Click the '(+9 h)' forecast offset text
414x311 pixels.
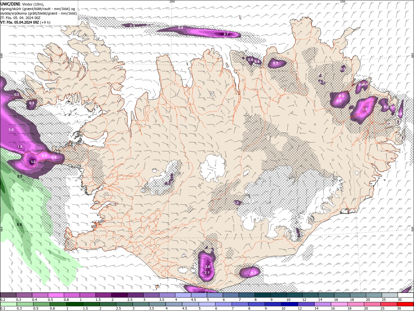click(x=45, y=22)
